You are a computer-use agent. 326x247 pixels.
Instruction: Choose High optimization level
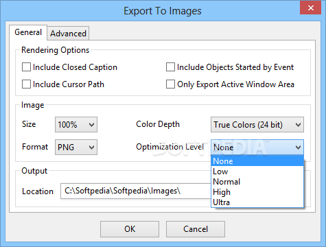pos(257,192)
